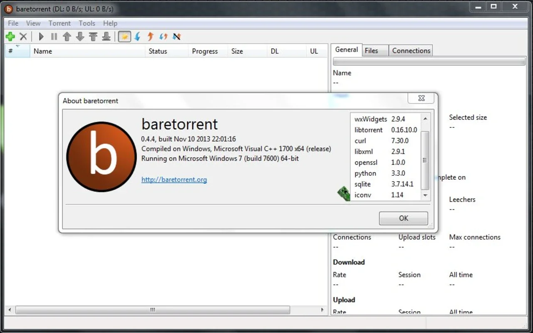Click the torrent progress bar in General tab
Image resolution: width=533 pixels, height=333 pixels.
[429, 62]
